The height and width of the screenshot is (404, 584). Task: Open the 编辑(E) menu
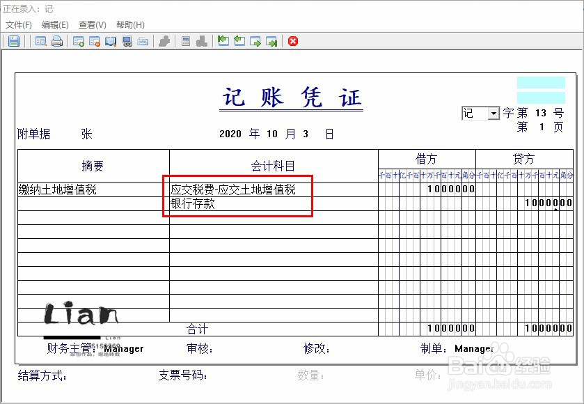click(x=54, y=24)
